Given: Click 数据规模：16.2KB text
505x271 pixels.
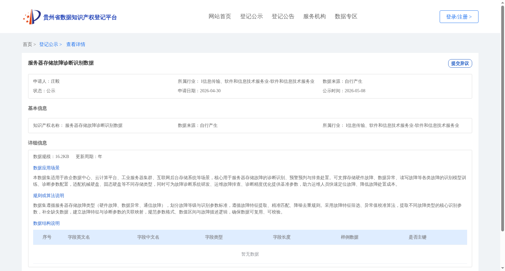Looking at the screenshot, I should tap(51, 156).
